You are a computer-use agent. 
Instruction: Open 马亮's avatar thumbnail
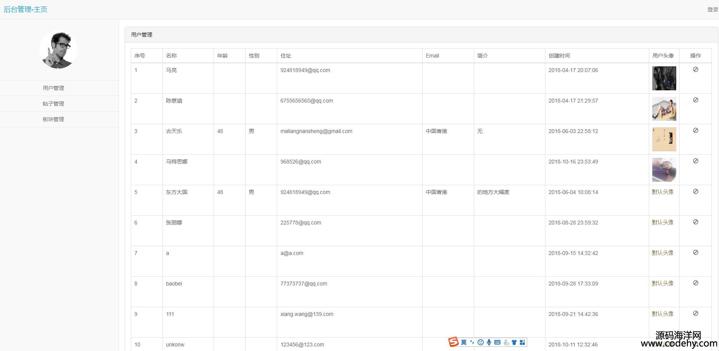(664, 78)
